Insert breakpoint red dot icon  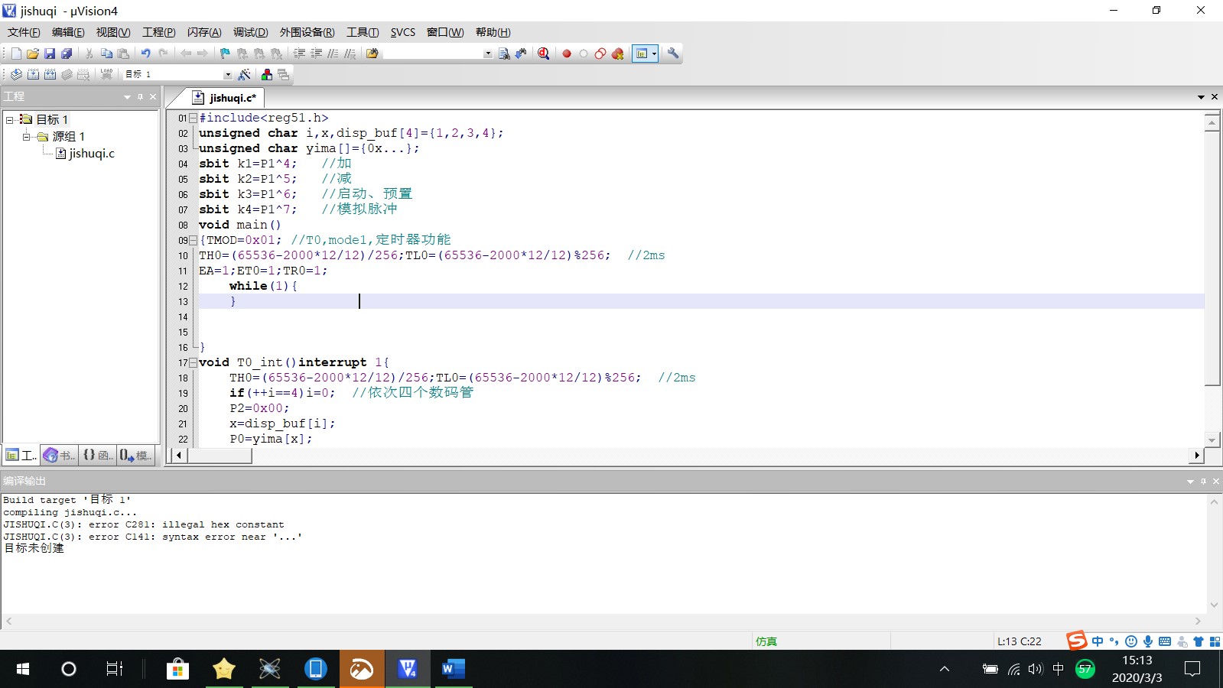pyautogui.click(x=567, y=54)
